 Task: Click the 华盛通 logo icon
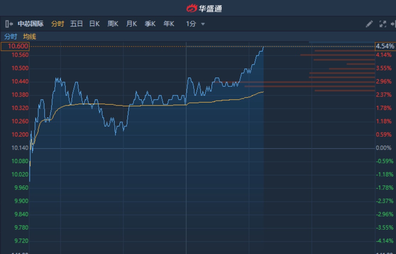click(x=192, y=8)
